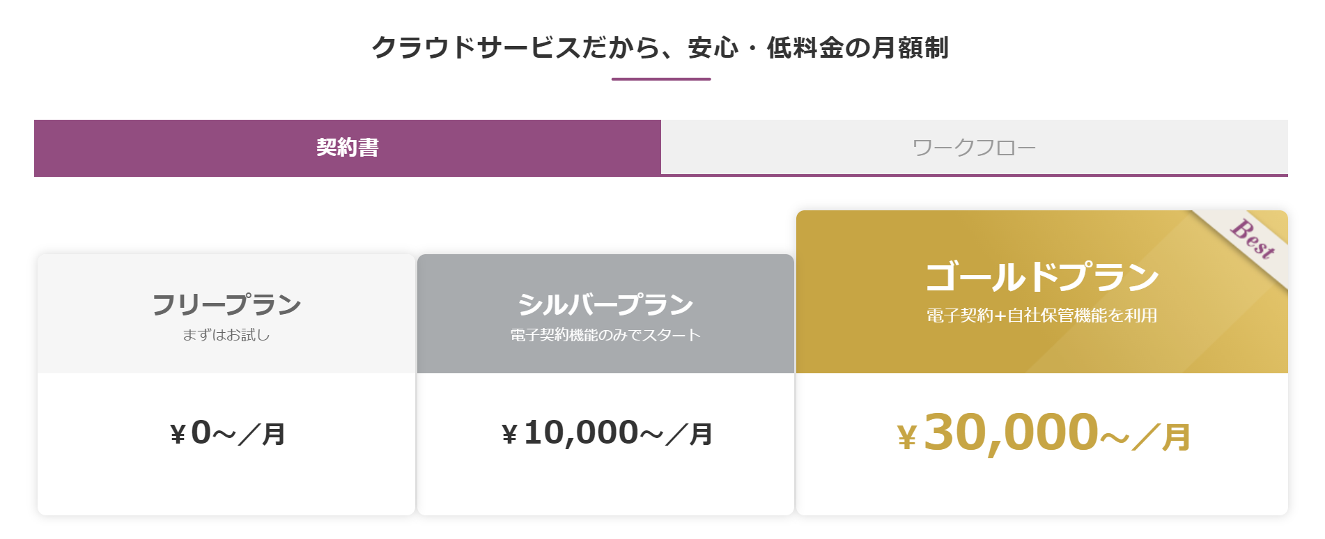Select the フリープラン title
Viewport: 1325px width, 539px height.
[x=226, y=304]
